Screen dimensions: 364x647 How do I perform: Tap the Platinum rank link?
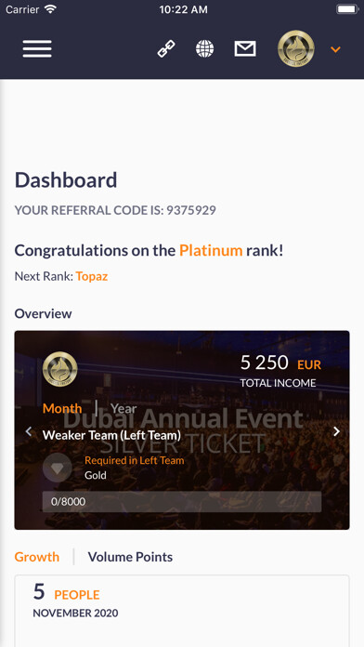pyautogui.click(x=211, y=250)
